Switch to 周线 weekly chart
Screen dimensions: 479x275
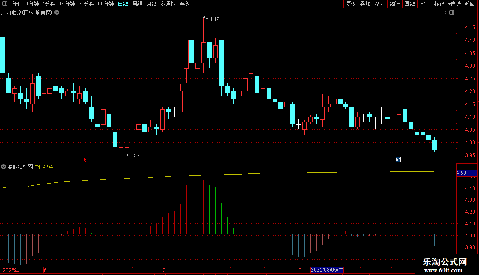tap(137, 4)
